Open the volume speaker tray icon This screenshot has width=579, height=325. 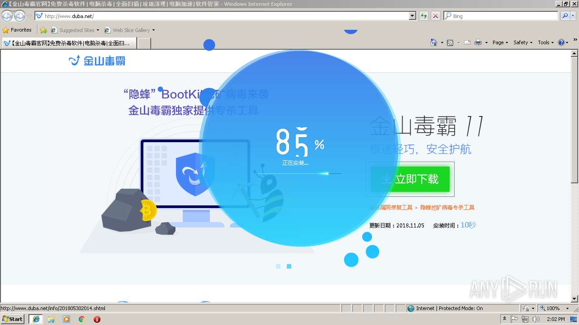(x=536, y=319)
